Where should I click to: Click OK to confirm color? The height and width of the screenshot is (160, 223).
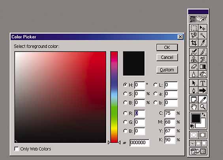[x=167, y=47]
